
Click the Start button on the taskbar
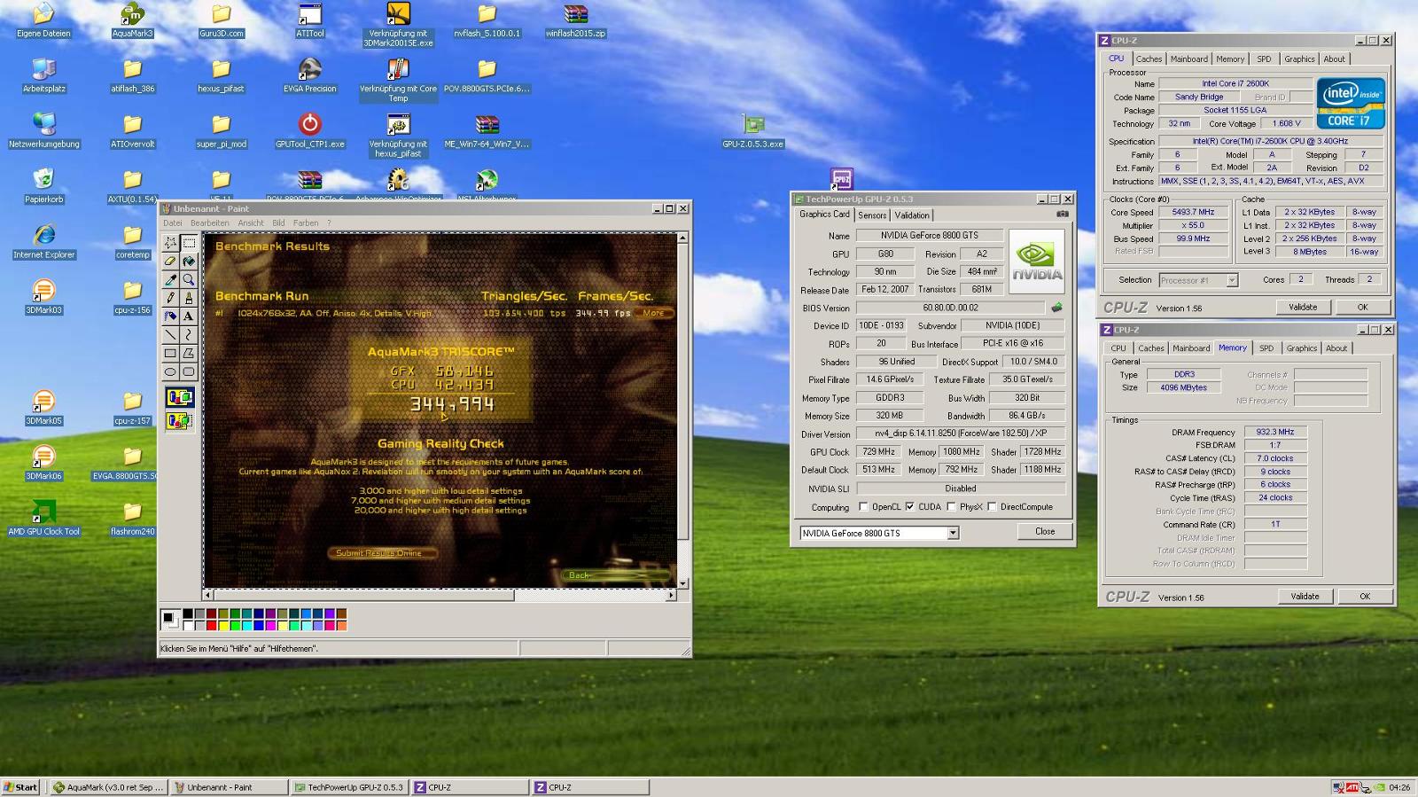pyautogui.click(x=20, y=787)
